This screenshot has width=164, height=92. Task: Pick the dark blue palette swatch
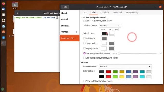pos(129,72)
